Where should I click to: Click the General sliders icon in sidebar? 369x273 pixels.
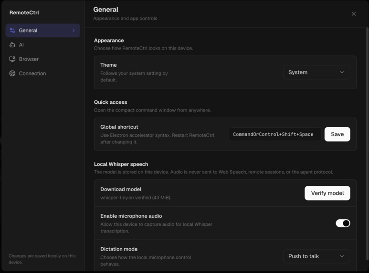tap(12, 30)
